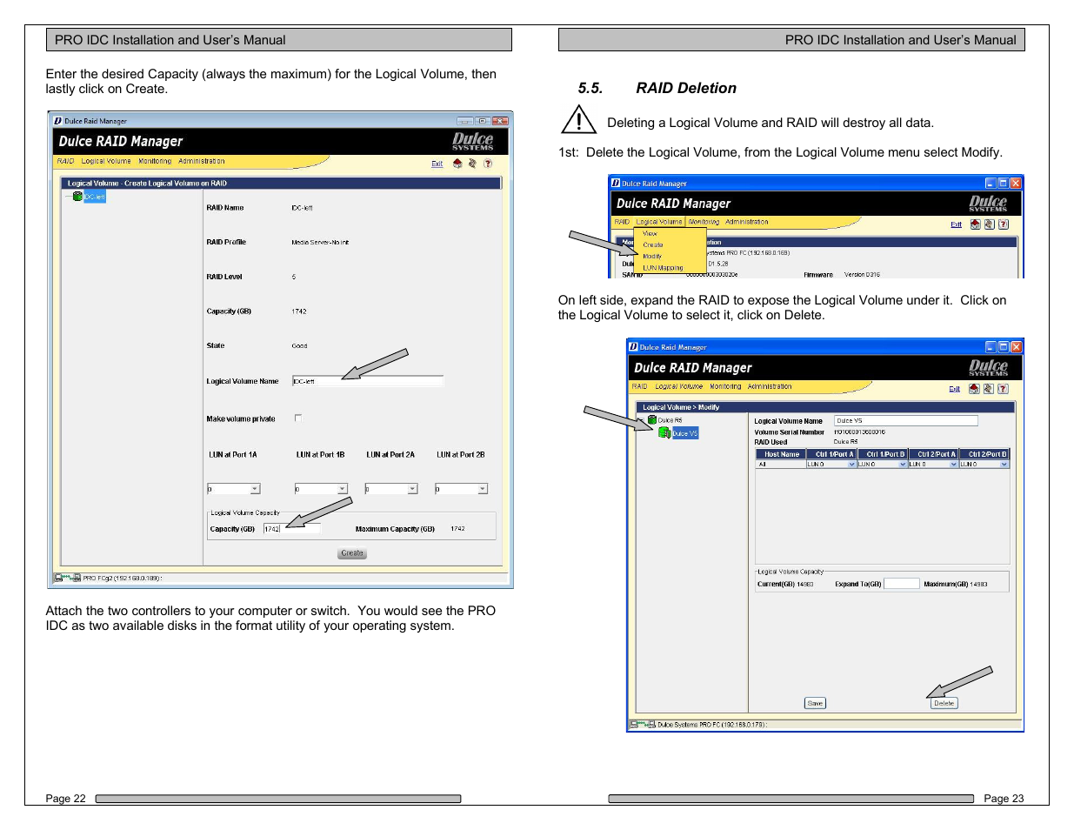Open Monitoring menu in Create Volume window
Viewport: 1074px width, 830px height.
coord(155,161)
